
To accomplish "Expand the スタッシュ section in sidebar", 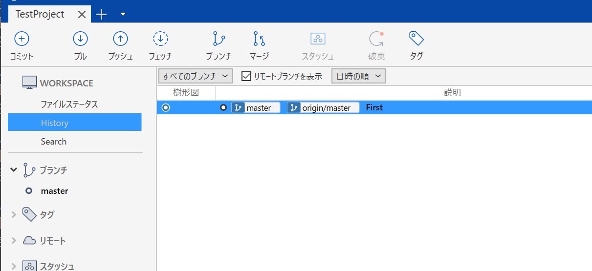I will click(x=14, y=266).
